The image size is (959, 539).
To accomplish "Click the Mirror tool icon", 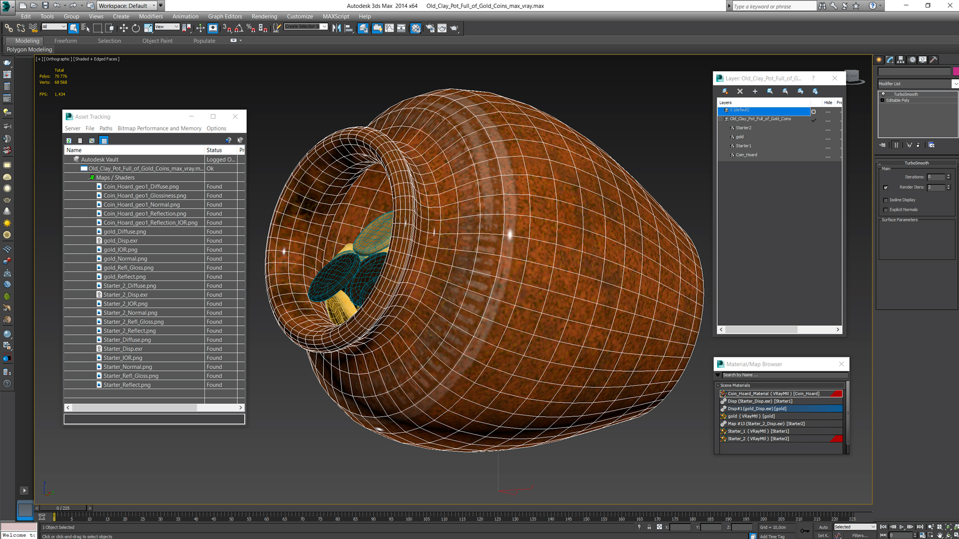I will [337, 28].
